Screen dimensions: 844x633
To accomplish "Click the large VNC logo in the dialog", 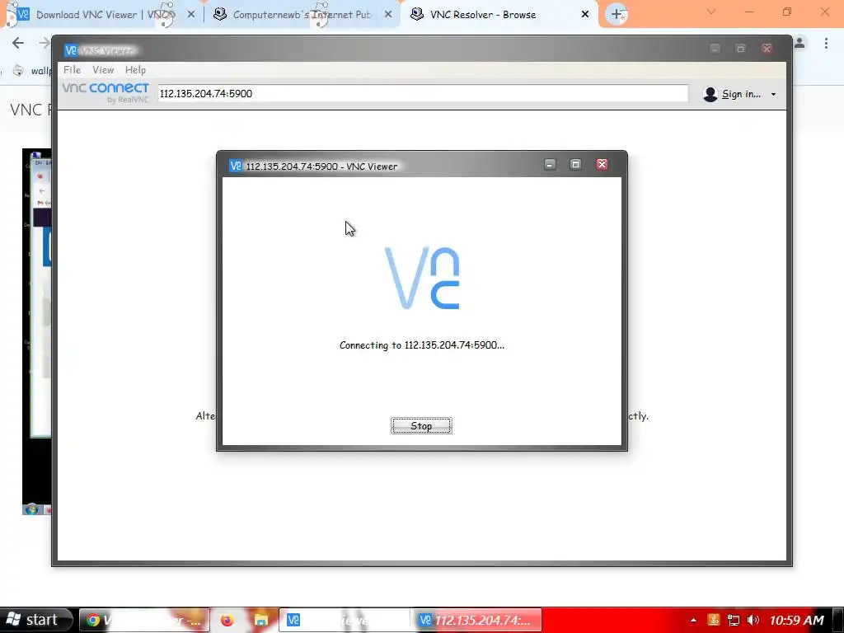I will (x=422, y=278).
